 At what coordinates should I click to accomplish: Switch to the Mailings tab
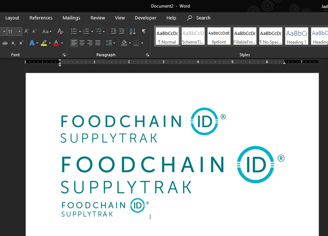tap(71, 18)
